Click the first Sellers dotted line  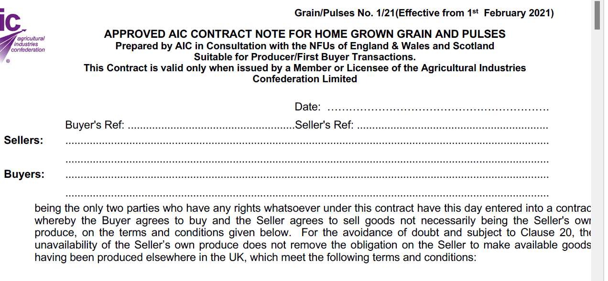[307, 142]
